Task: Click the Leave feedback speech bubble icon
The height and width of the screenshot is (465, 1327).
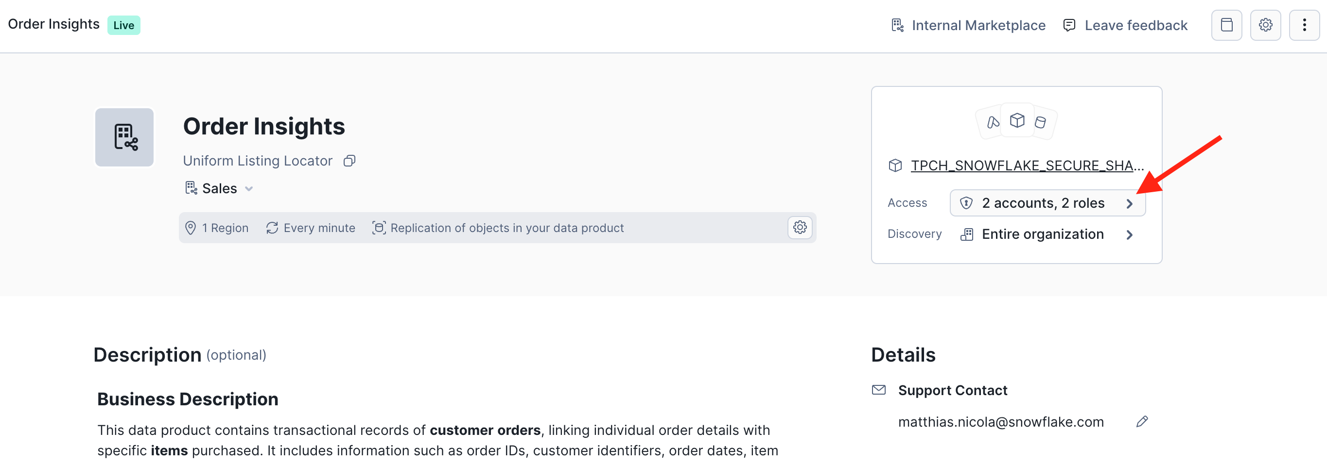Action: tap(1069, 25)
